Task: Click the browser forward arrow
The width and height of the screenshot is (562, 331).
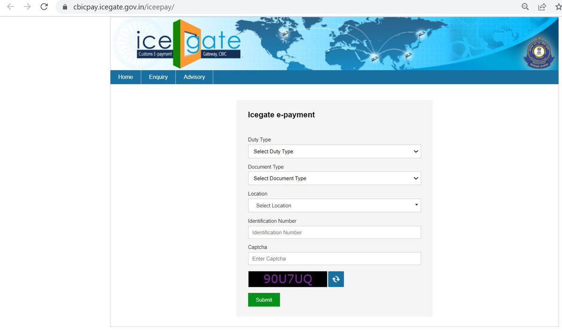Action: click(x=27, y=7)
